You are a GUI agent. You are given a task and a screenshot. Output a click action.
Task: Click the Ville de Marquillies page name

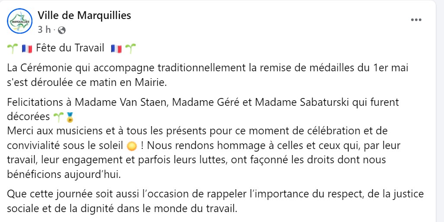coord(84,15)
